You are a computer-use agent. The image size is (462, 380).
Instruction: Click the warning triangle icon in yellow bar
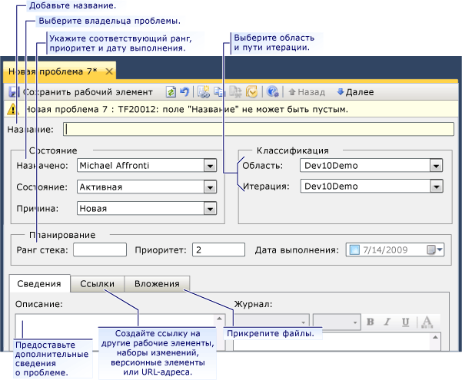(12, 110)
